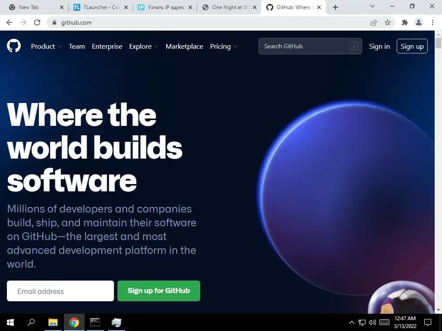Click the page scrollbar thumb
The image size is (442, 331).
438,43
